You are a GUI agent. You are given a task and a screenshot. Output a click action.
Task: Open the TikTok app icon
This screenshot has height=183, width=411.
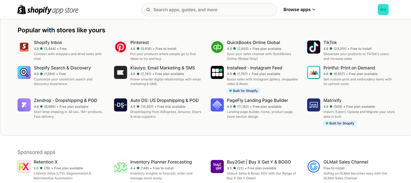point(314,47)
